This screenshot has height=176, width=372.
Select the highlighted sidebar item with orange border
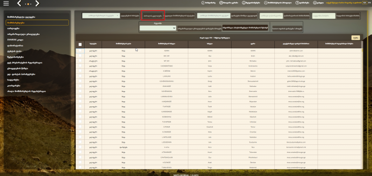coord(37,23)
